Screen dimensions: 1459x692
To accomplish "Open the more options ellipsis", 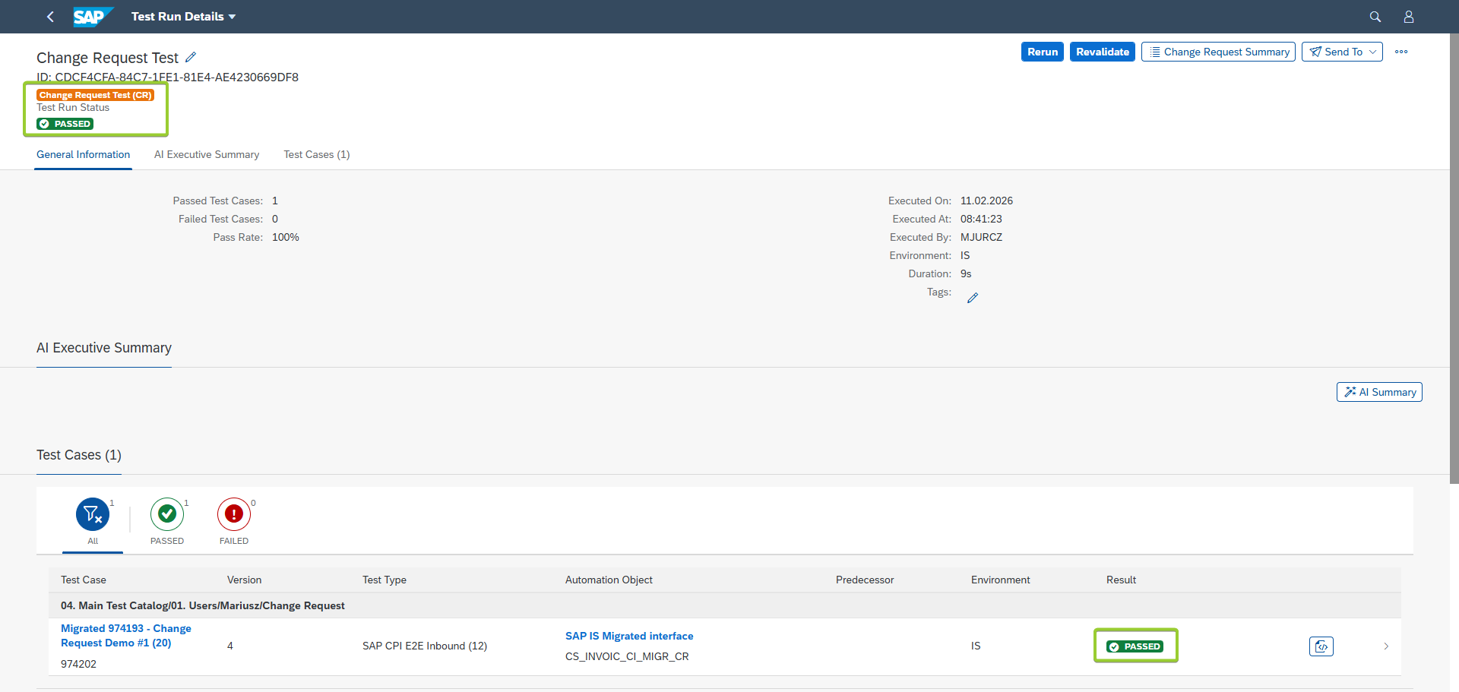I will pyautogui.click(x=1401, y=52).
